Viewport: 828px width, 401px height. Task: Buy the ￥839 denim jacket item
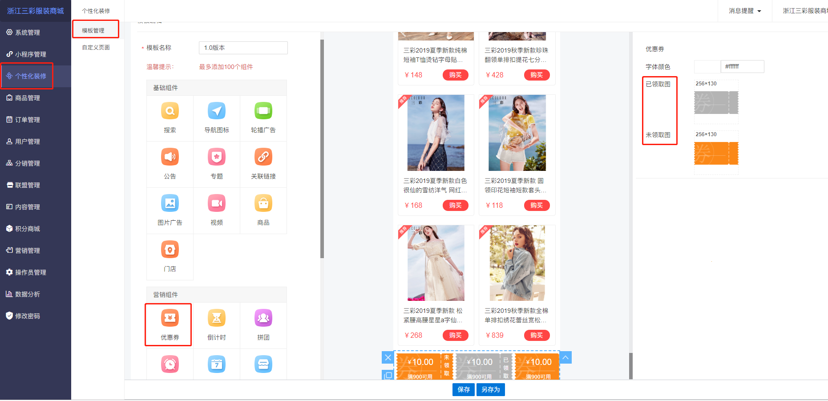tap(537, 335)
